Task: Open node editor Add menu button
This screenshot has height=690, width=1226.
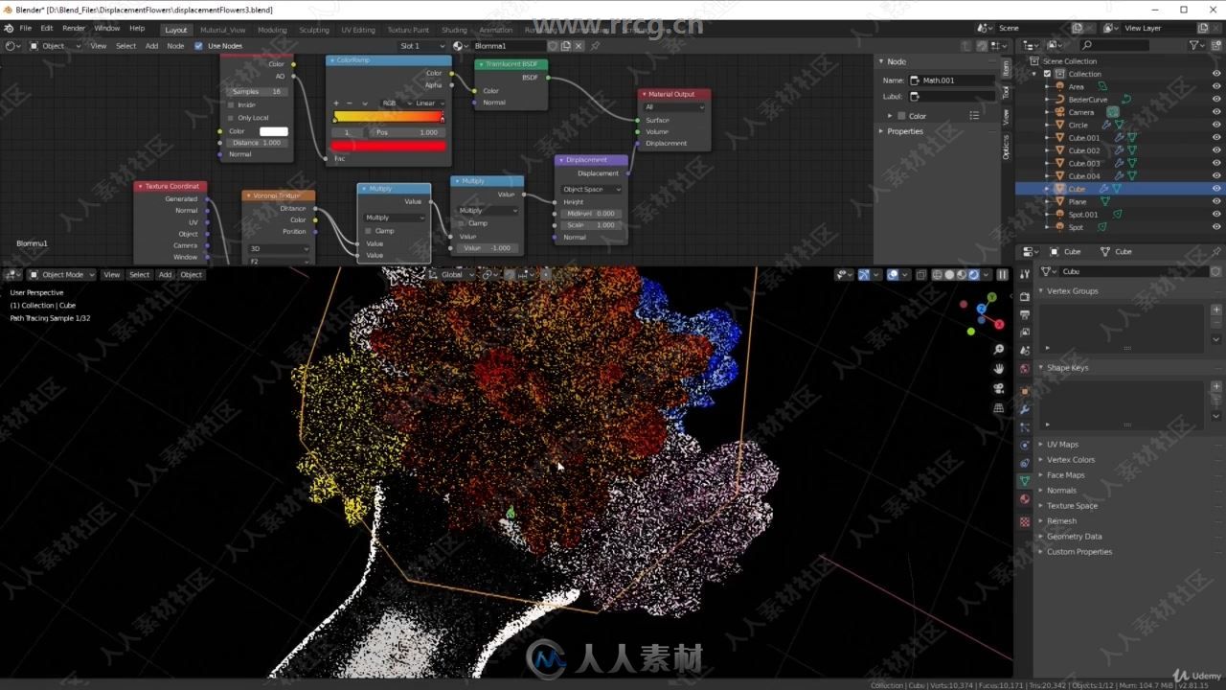Action: (x=151, y=46)
